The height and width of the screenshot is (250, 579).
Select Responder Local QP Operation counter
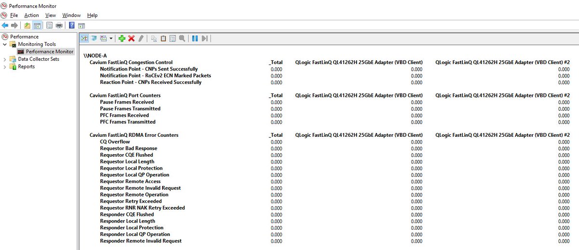(x=135, y=235)
